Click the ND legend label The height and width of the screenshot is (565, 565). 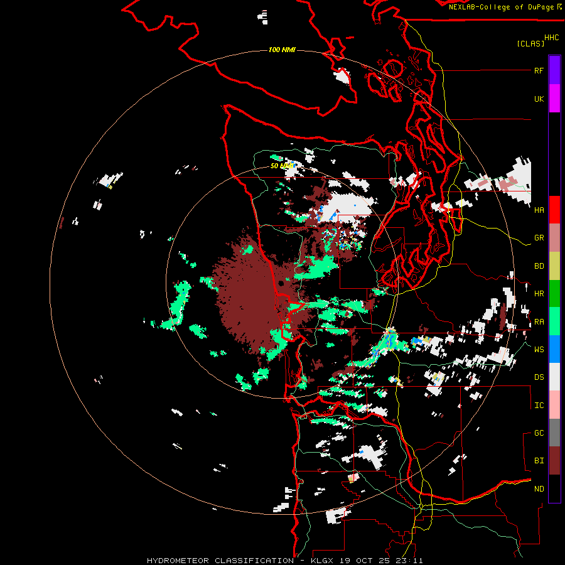tap(539, 489)
